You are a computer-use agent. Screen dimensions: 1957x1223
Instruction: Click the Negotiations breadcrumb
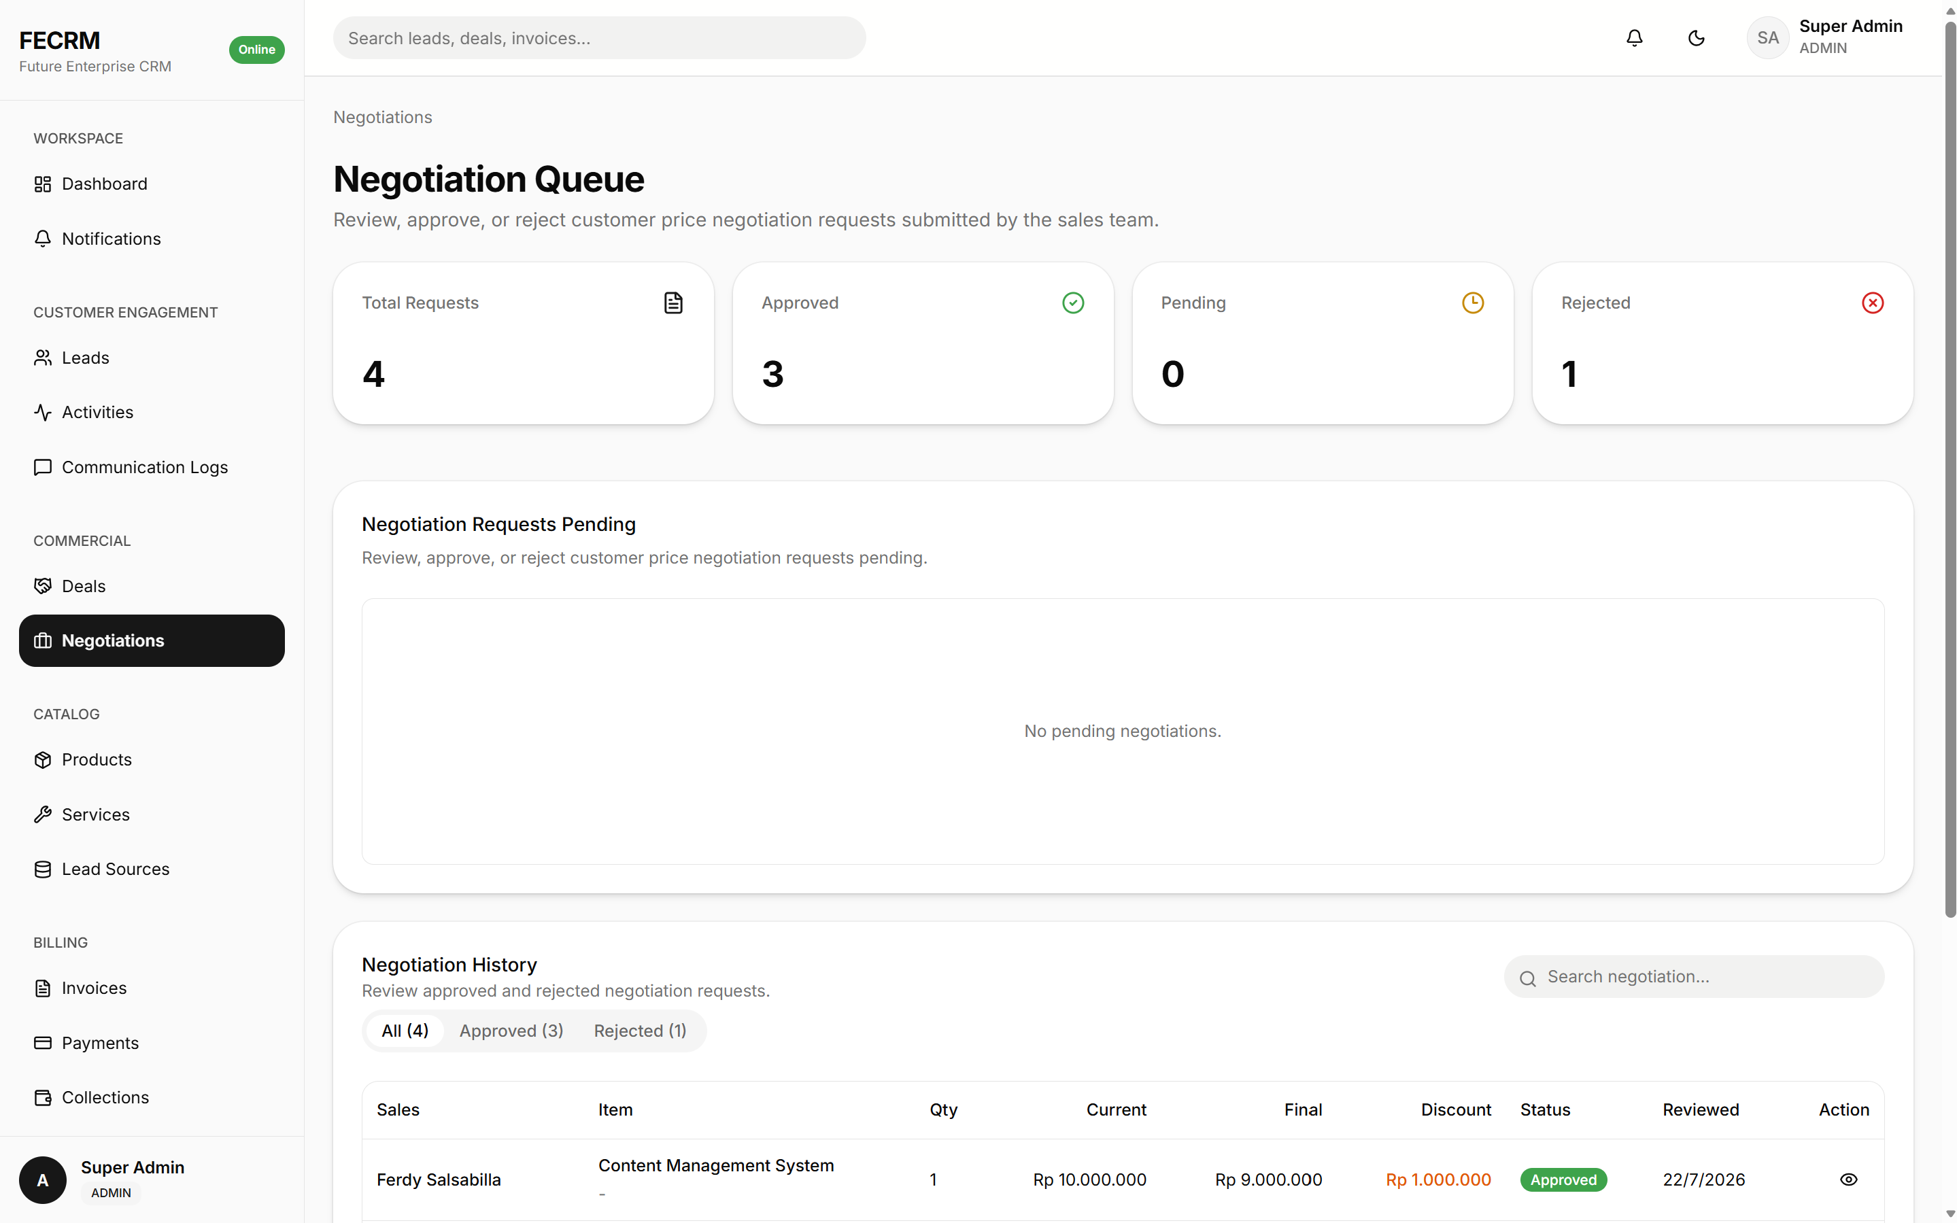(x=383, y=118)
